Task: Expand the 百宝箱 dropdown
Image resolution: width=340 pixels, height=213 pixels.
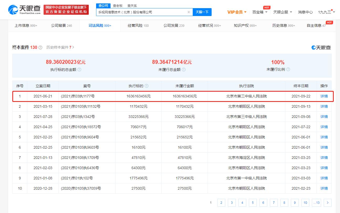Action: [x=260, y=12]
